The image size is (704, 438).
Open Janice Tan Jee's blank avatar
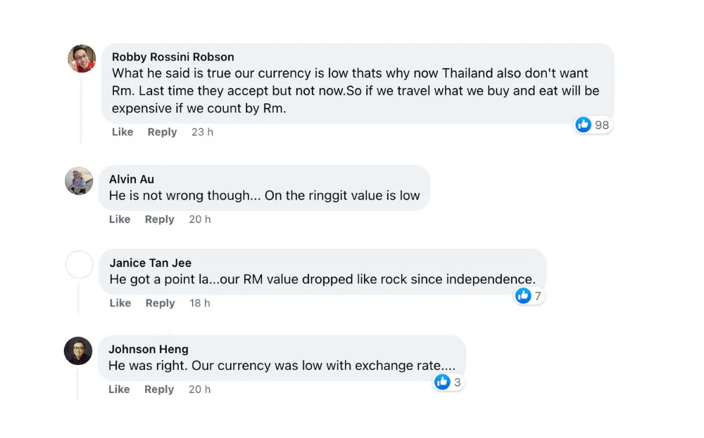[x=80, y=265]
